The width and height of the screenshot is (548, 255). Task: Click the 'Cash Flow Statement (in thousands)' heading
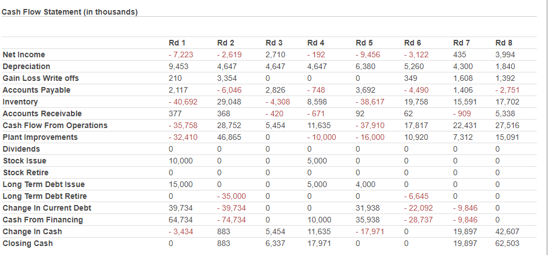pyautogui.click(x=69, y=12)
